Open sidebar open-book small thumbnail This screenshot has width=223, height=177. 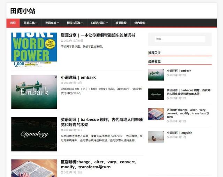click(x=156, y=114)
